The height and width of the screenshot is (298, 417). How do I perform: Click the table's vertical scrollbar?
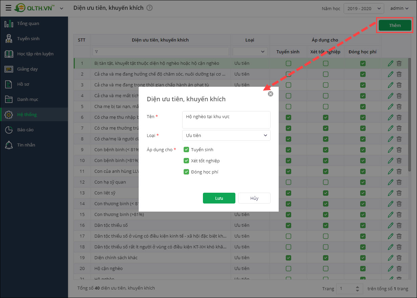[410, 114]
